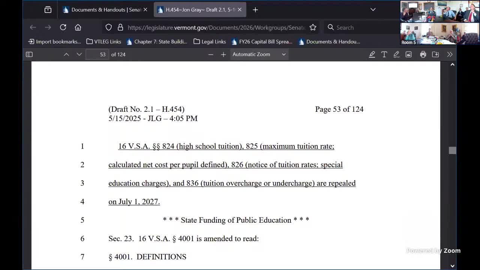Screen dimensions: 480x270
Task: Open the VTLEG Links bookmark folder
Action: (x=104, y=42)
